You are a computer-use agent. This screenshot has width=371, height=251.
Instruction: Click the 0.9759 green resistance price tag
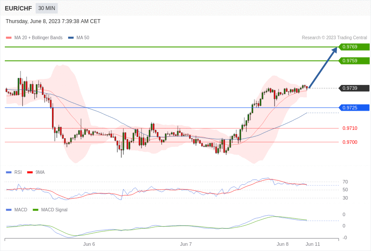(x=354, y=61)
